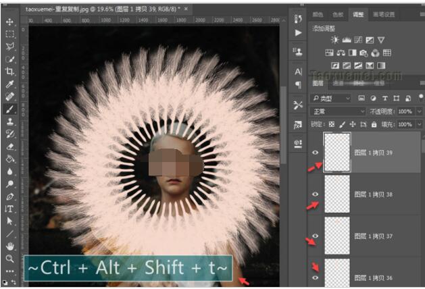
Task: Select thumbnail of 图层 1 拷贝 38
Action: tap(337, 194)
